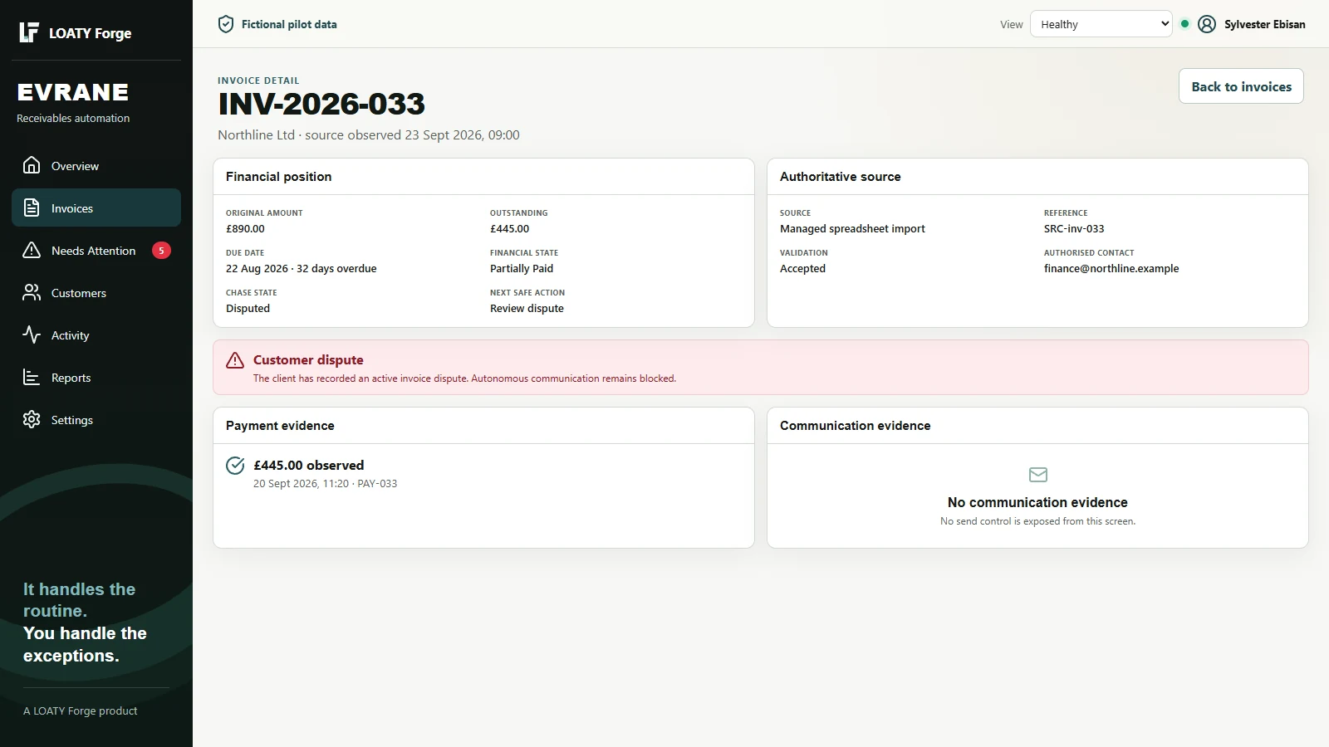This screenshot has height=747, width=1329.
Task: Click the LOATY Forge logo icon
Action: click(29, 32)
